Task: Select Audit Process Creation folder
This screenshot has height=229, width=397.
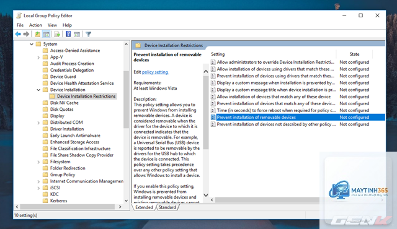Action: click(72, 63)
